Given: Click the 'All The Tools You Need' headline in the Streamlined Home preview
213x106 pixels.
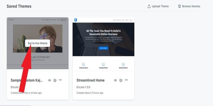Looking at the screenshot, I should 103,32.
